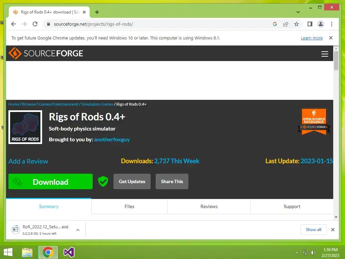The width and height of the screenshot is (345, 259).
Task: Click the Share This button
Action: point(172,181)
